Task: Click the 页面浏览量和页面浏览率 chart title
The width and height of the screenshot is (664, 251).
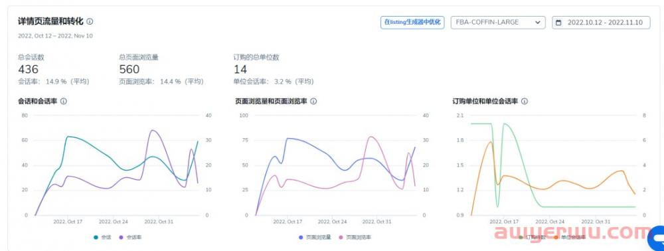Action: tap(271, 102)
